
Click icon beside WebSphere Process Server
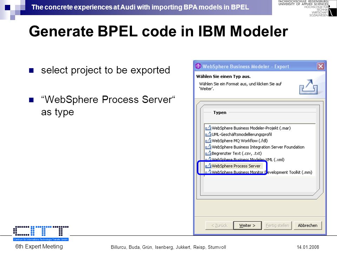[208, 166]
